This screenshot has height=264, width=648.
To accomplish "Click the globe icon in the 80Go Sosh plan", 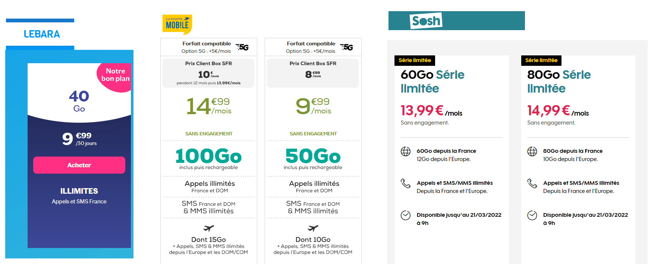I will tap(532, 151).
